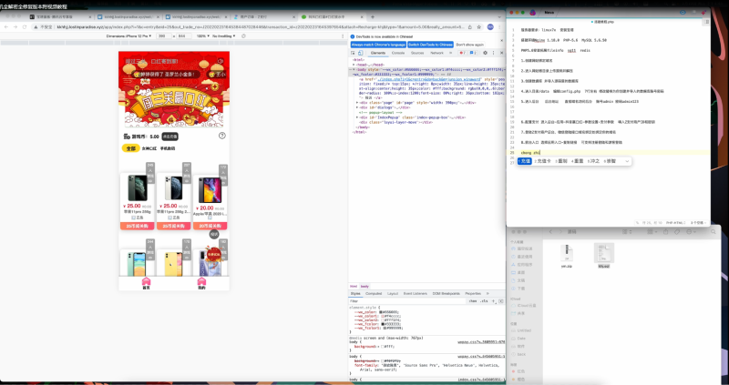Expand the IME candidate list chevron
The image size is (729, 385).
coord(627,161)
